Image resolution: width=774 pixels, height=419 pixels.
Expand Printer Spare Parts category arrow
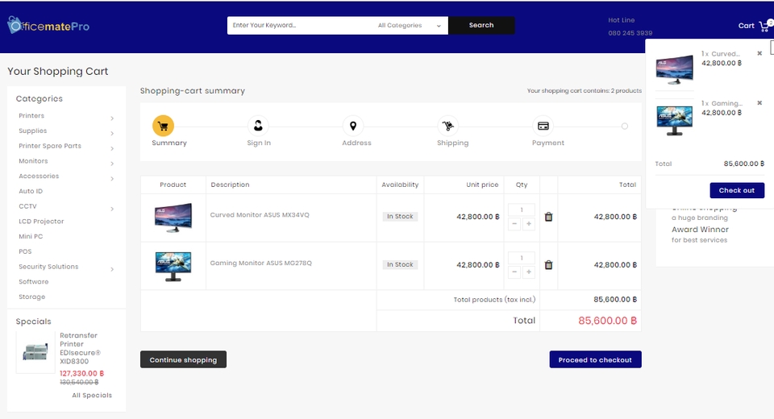tap(112, 148)
